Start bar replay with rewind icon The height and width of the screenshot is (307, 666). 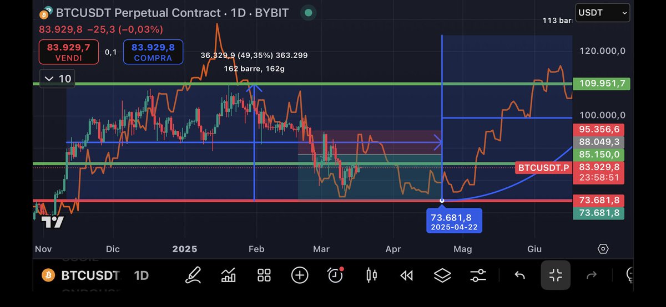(407, 275)
